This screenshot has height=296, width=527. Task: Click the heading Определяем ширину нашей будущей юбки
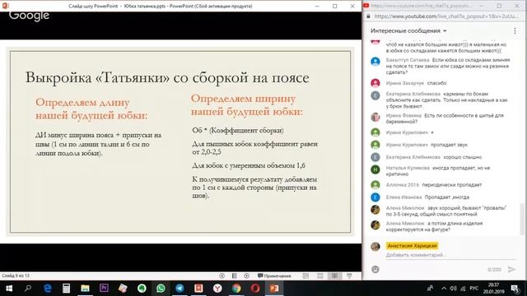coord(247,105)
